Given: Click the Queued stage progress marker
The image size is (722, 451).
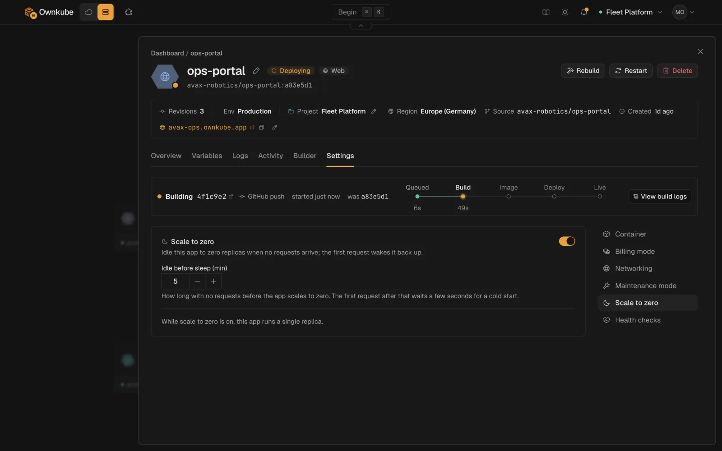Looking at the screenshot, I should 417,197.
